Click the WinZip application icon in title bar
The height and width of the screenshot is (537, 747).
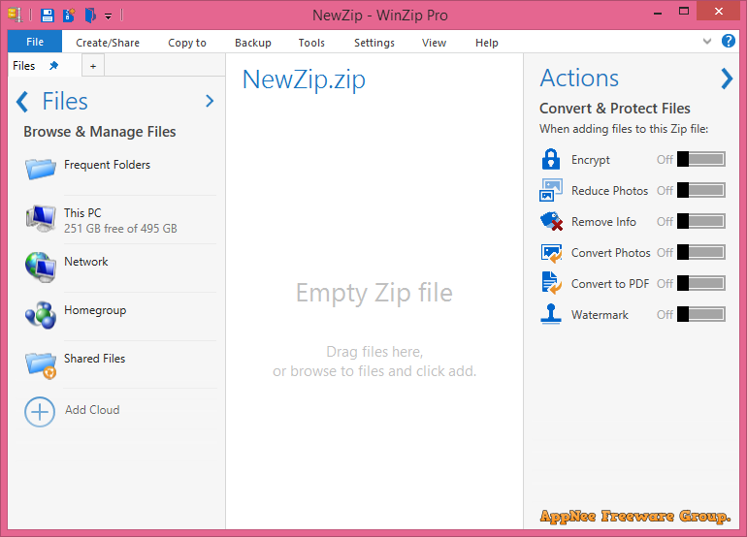(15, 15)
